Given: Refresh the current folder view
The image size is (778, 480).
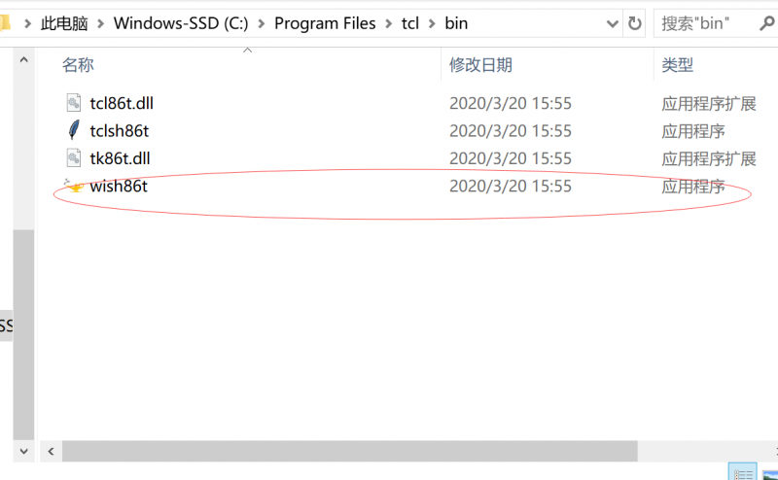Looking at the screenshot, I should pos(635,23).
